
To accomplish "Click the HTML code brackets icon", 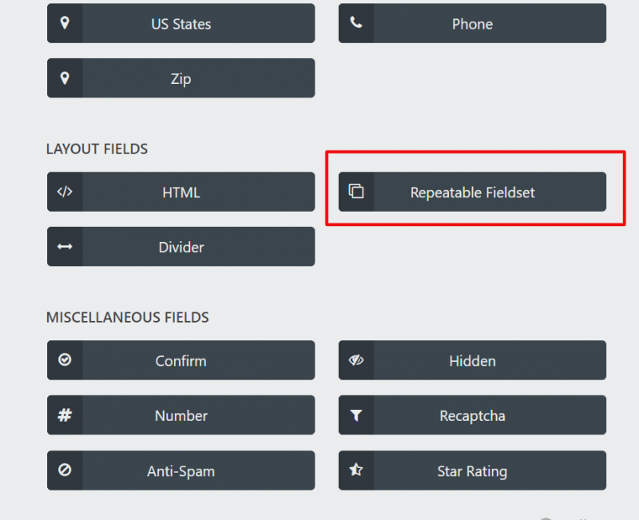I will click(65, 192).
